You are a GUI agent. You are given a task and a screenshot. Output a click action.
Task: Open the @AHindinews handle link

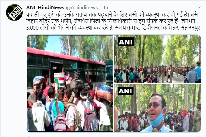coord(82,7)
